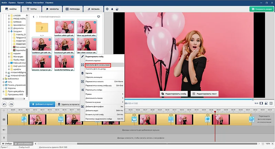Click the timeline horizontal scrollbar
This screenshot has width=275, height=149.
pos(167,143)
